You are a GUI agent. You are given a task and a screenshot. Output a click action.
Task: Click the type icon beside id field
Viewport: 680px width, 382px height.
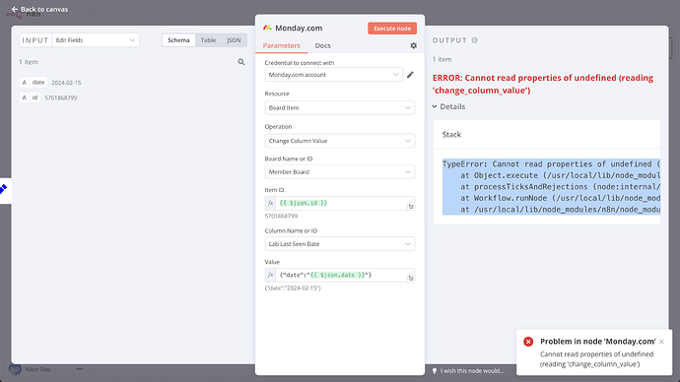[x=25, y=97]
